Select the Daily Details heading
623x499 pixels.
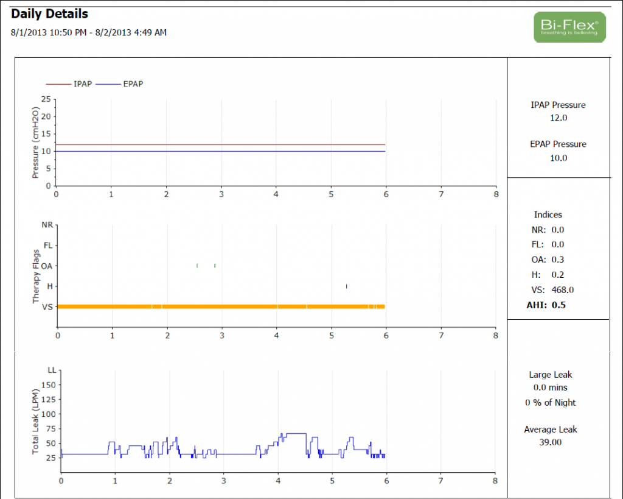click(x=49, y=13)
